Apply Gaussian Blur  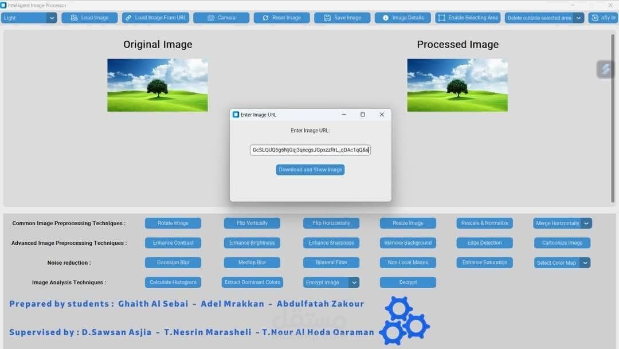tap(173, 262)
